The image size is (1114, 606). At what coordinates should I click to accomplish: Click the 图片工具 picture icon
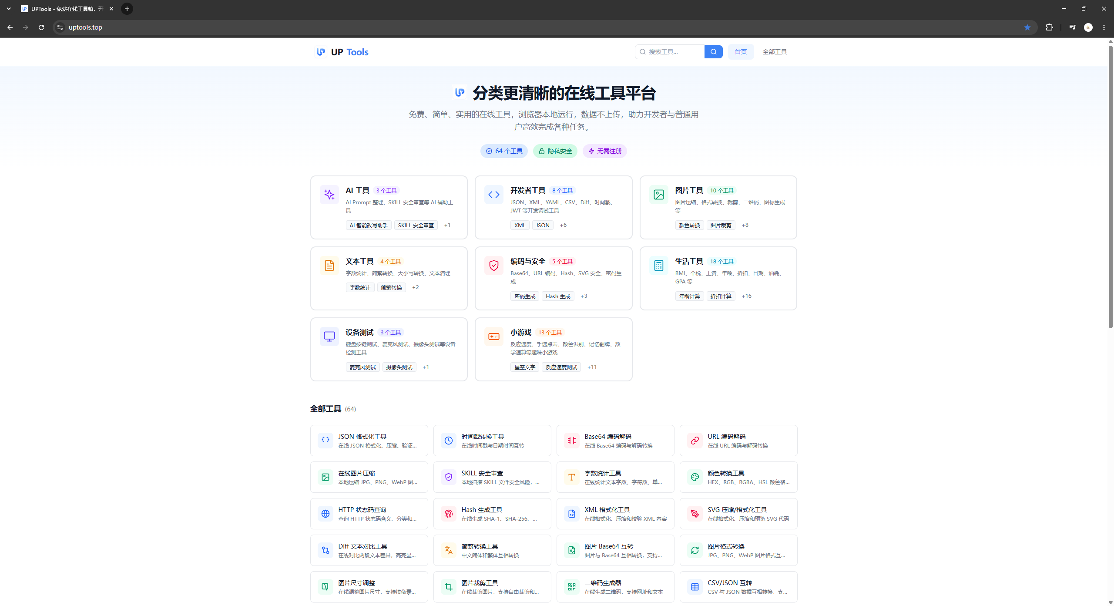[x=658, y=195]
